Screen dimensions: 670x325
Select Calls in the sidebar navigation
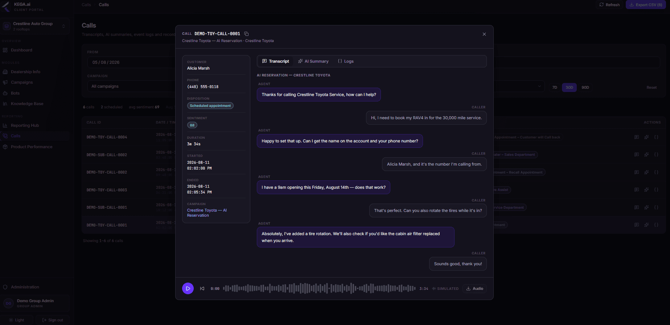(35, 136)
